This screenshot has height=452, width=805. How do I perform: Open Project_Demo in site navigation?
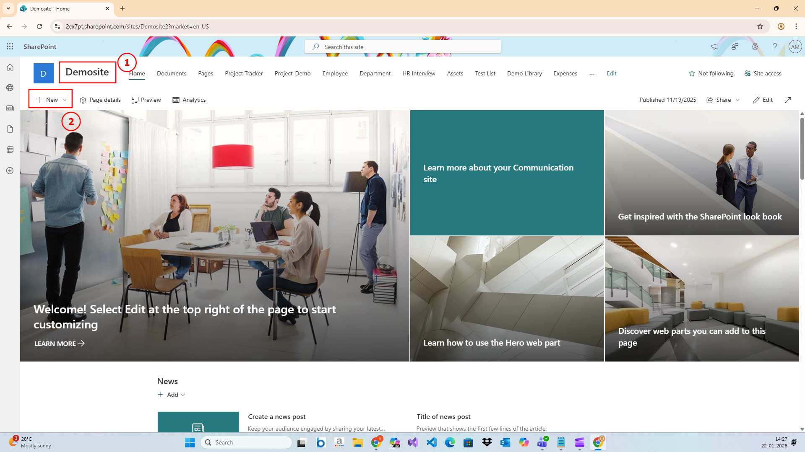[293, 73]
